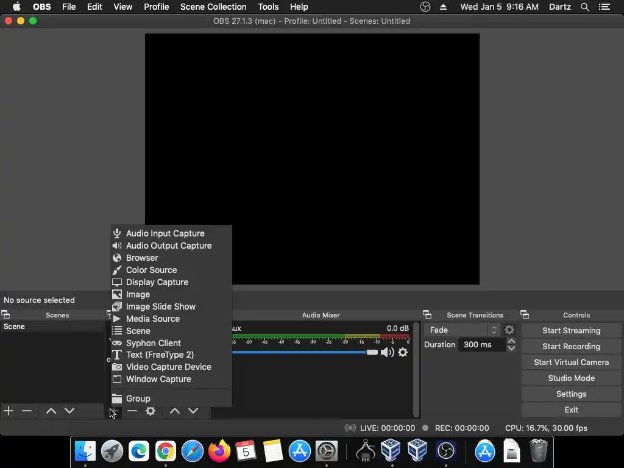Click the Duration 300 ms field
The image size is (624, 468).
coord(482,345)
